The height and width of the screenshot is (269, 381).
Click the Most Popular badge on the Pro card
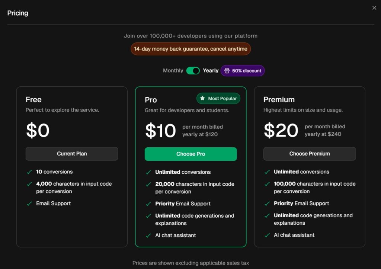pos(218,98)
